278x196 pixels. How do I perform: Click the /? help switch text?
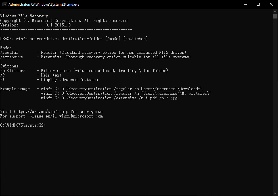(3, 75)
